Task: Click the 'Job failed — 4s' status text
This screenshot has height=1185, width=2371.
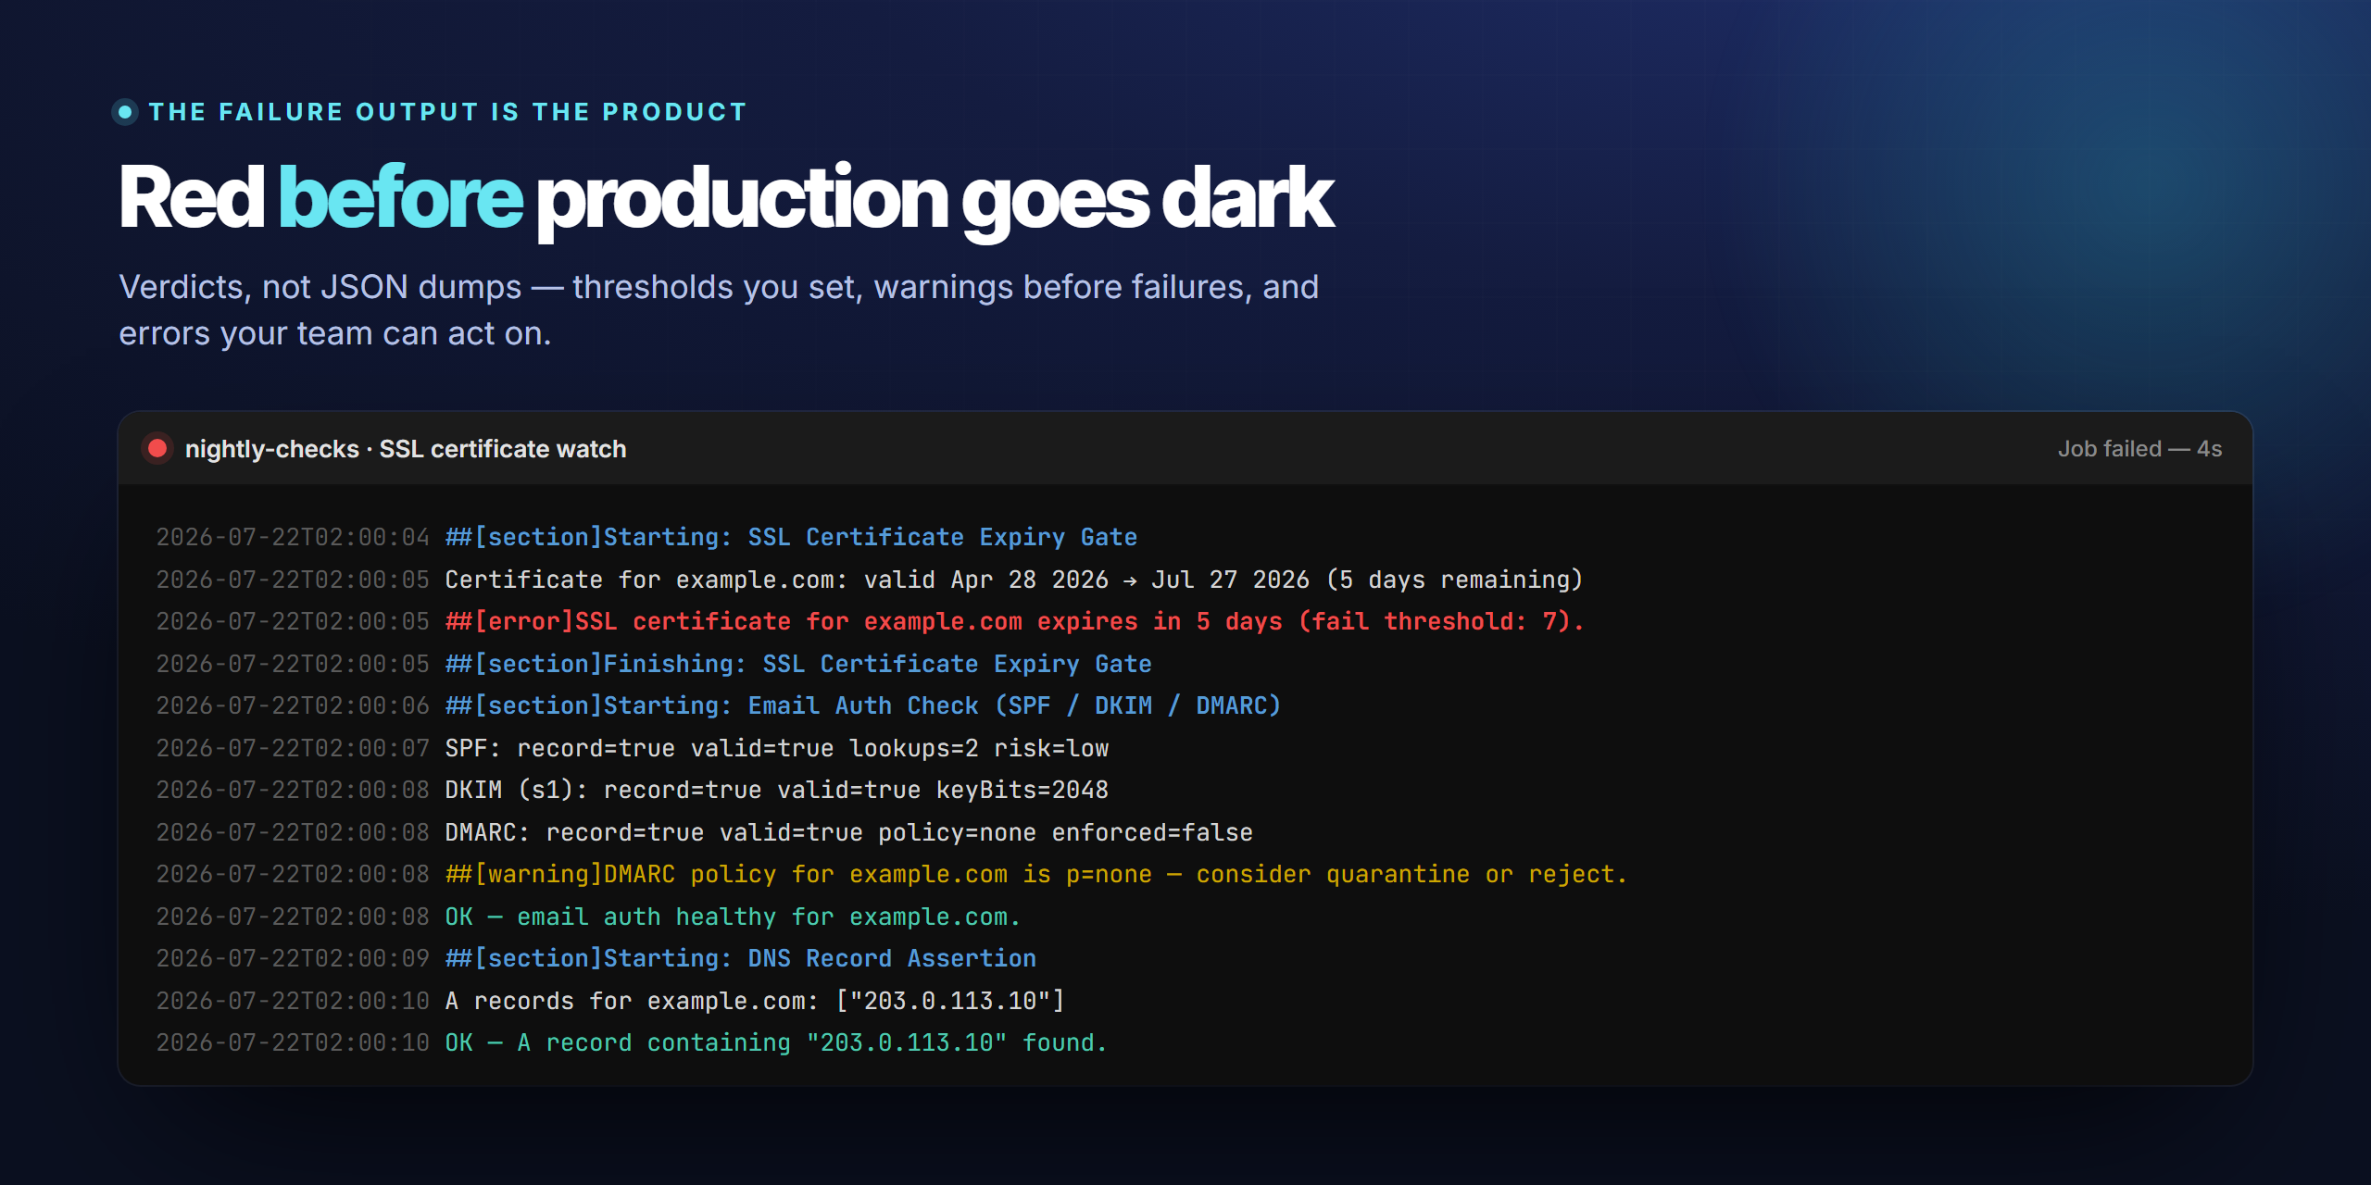Action: point(2139,449)
